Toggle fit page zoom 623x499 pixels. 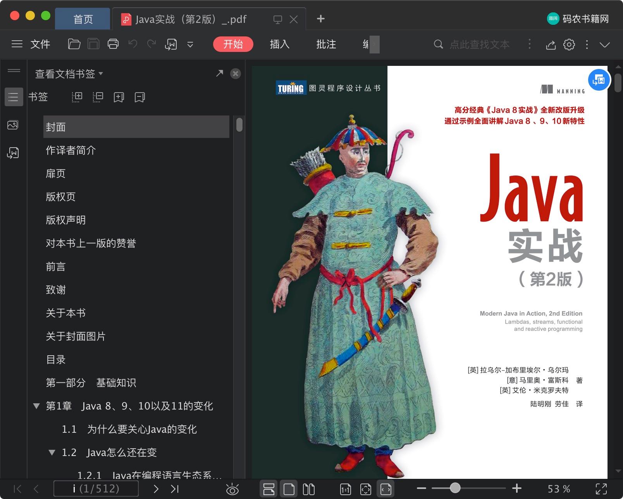coord(365,489)
